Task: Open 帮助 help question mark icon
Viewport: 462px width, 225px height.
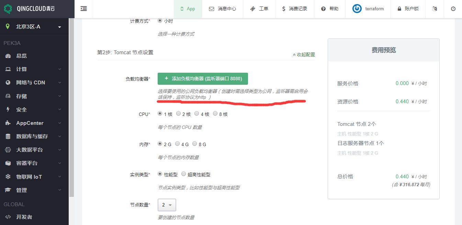Action: (x=323, y=9)
